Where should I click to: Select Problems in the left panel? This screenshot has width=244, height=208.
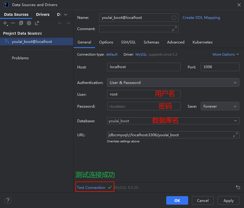pyautogui.click(x=20, y=58)
